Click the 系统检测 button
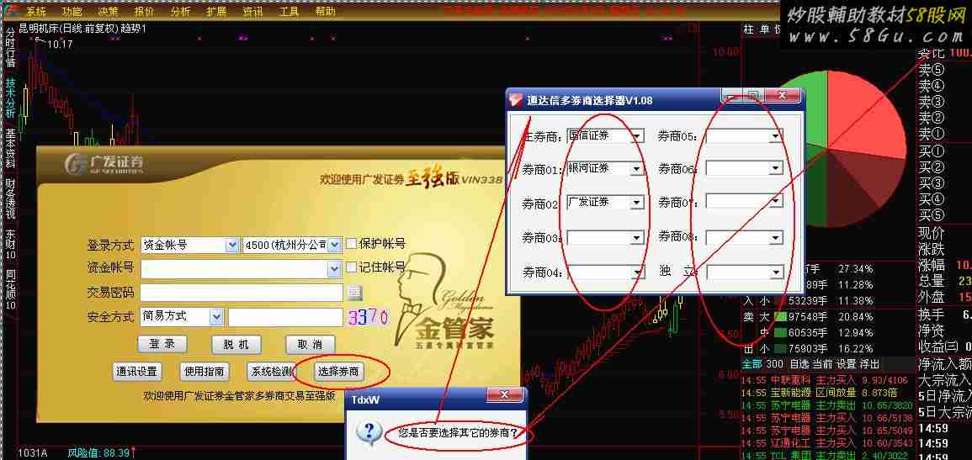This screenshot has width=972, height=460. point(271,372)
